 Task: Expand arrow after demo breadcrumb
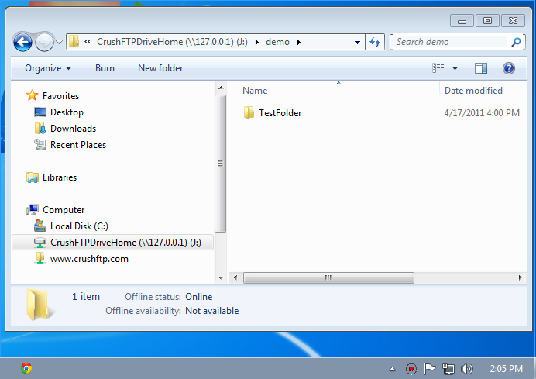[299, 42]
